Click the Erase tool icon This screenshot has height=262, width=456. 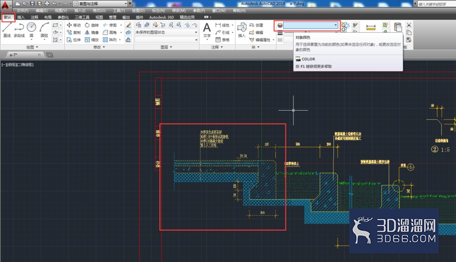click(128, 25)
